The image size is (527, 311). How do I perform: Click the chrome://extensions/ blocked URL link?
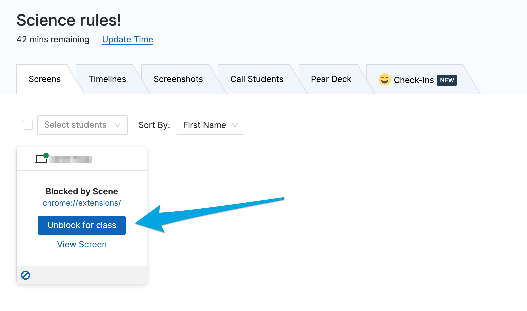(82, 203)
